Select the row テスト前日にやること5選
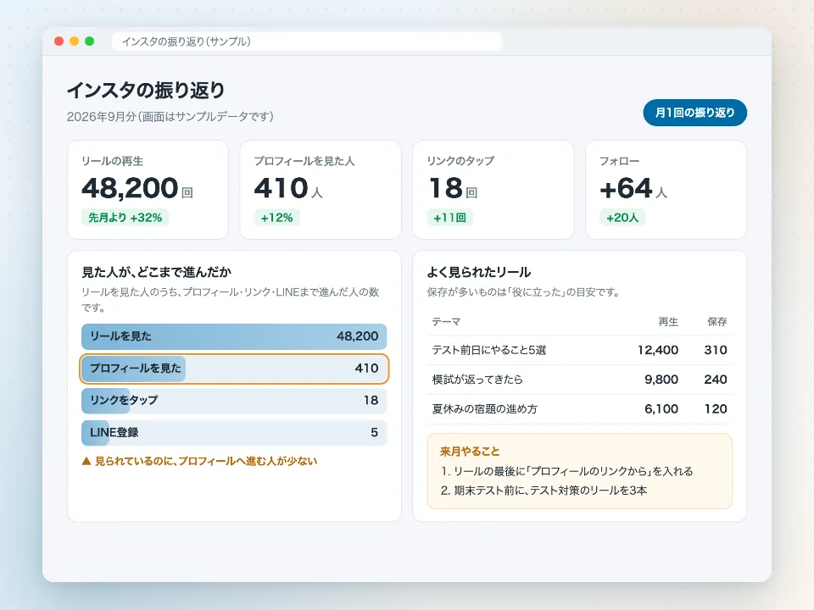This screenshot has width=814, height=610. click(579, 350)
